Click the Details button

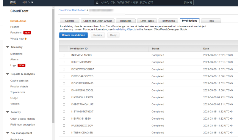[98, 35]
